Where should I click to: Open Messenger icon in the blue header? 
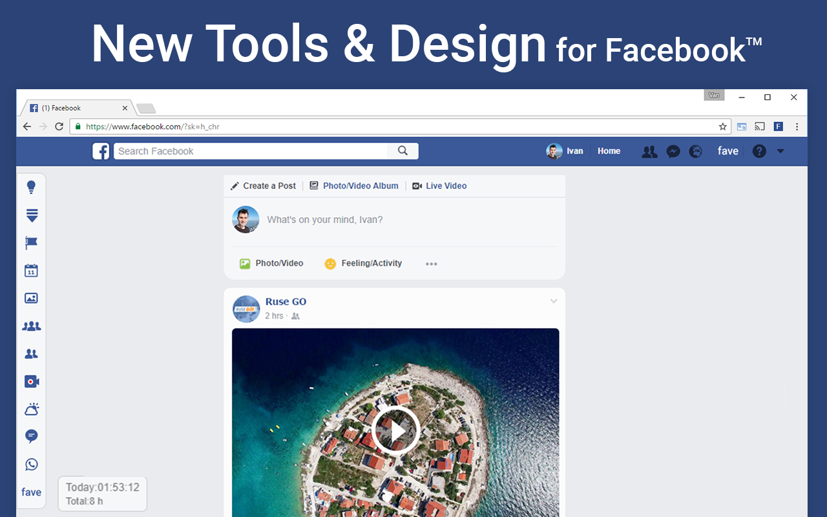tap(673, 151)
